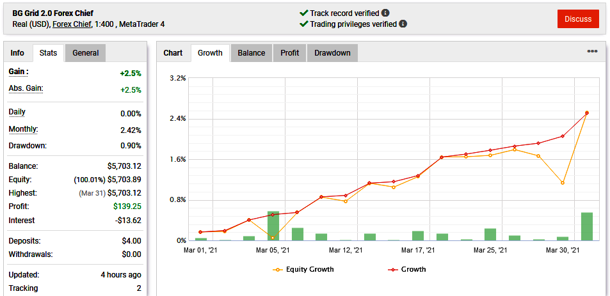The image size is (610, 296).
Task: Click the final red Growth data point
Action: click(x=587, y=113)
